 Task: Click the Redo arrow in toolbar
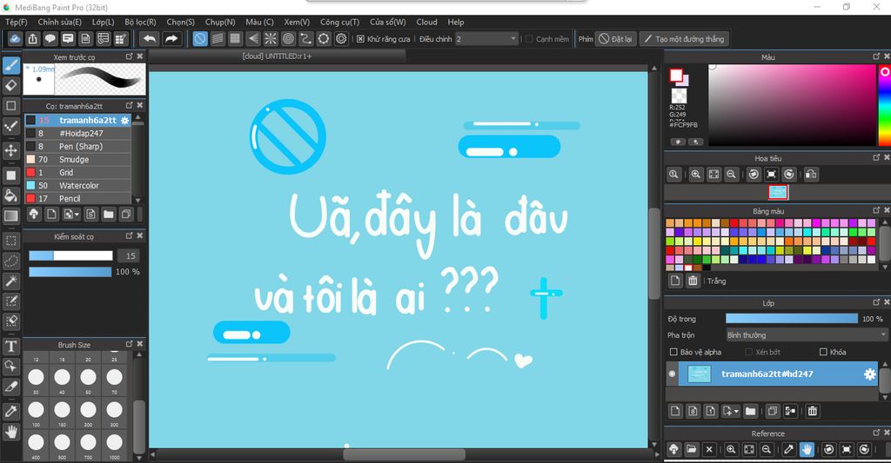coord(171,38)
